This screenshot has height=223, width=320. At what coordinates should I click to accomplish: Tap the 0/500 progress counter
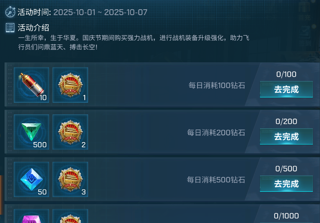click(x=286, y=169)
